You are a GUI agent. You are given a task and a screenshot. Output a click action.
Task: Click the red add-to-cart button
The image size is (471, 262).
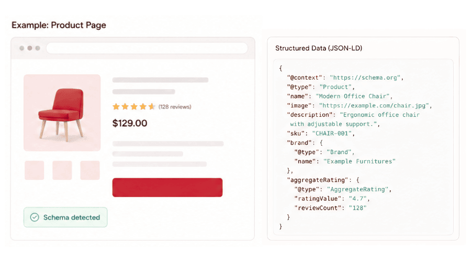pyautogui.click(x=167, y=188)
